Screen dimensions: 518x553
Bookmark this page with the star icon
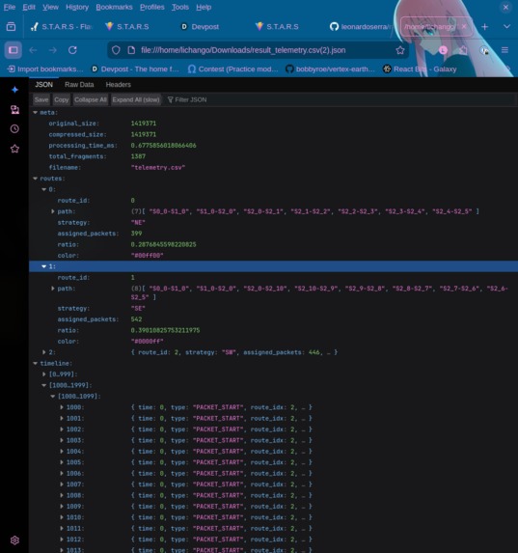pos(400,50)
